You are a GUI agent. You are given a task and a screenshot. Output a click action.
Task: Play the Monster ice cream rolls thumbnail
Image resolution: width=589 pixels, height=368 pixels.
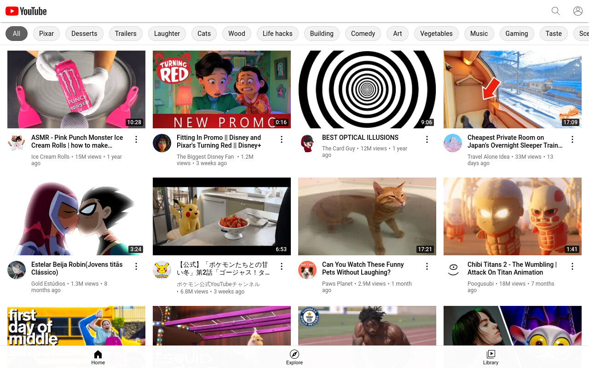76,89
